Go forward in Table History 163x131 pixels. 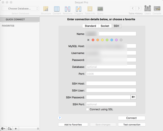(x=139, y=8)
